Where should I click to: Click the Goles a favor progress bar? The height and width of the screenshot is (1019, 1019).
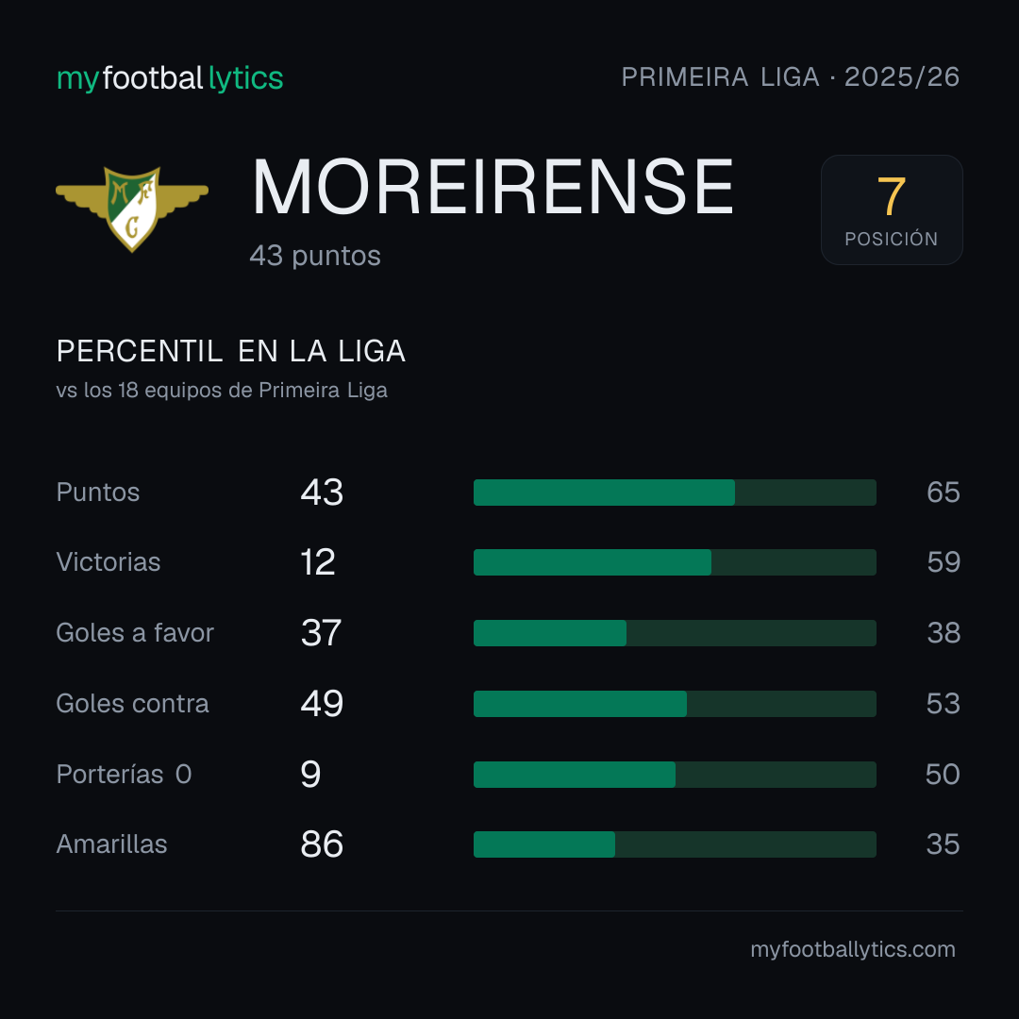click(675, 633)
